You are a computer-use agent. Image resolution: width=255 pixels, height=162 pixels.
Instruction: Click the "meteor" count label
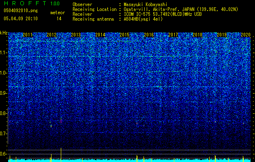pos(58,13)
